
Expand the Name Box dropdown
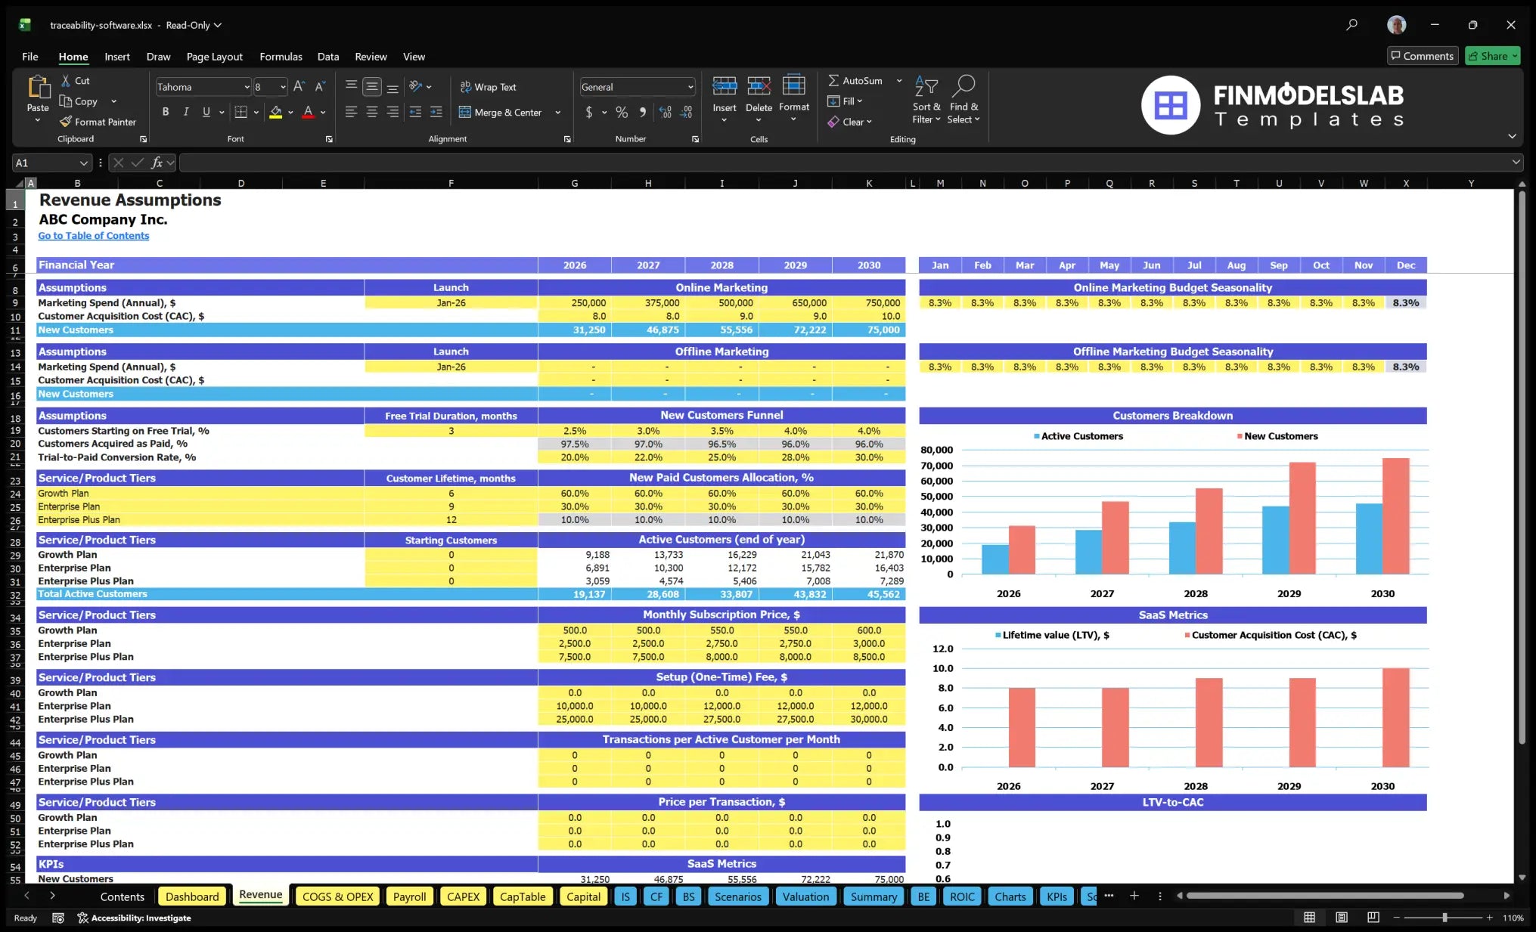(x=83, y=163)
